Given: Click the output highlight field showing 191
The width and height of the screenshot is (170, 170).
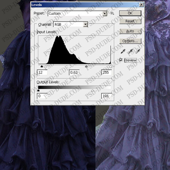Looking at the screenshot, I should [107, 96].
